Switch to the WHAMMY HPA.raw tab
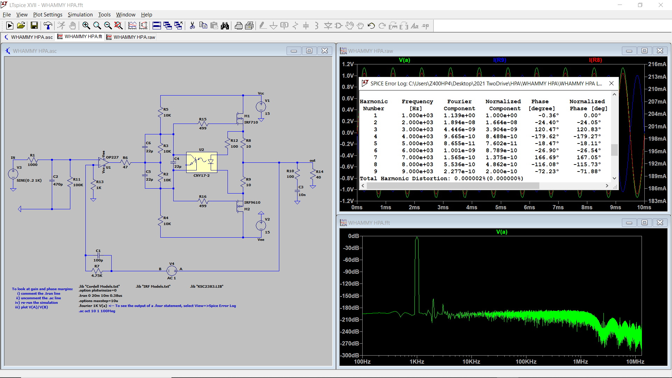This screenshot has width=672, height=378. [x=131, y=37]
